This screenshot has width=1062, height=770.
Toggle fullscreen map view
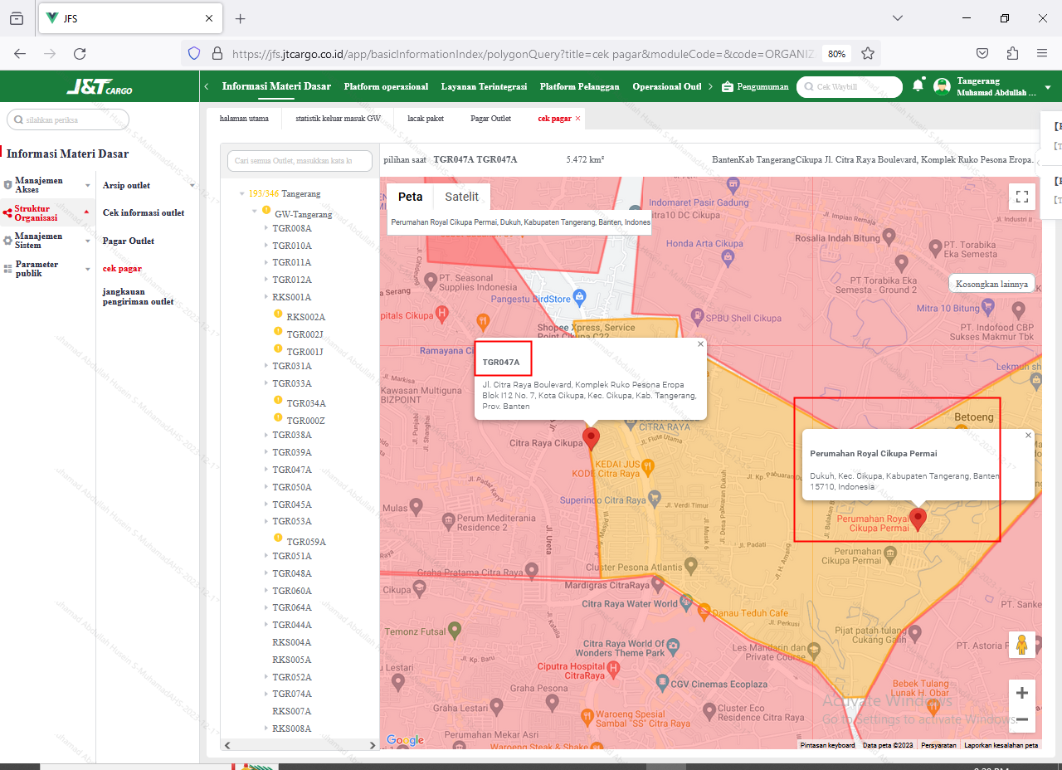(x=1022, y=197)
